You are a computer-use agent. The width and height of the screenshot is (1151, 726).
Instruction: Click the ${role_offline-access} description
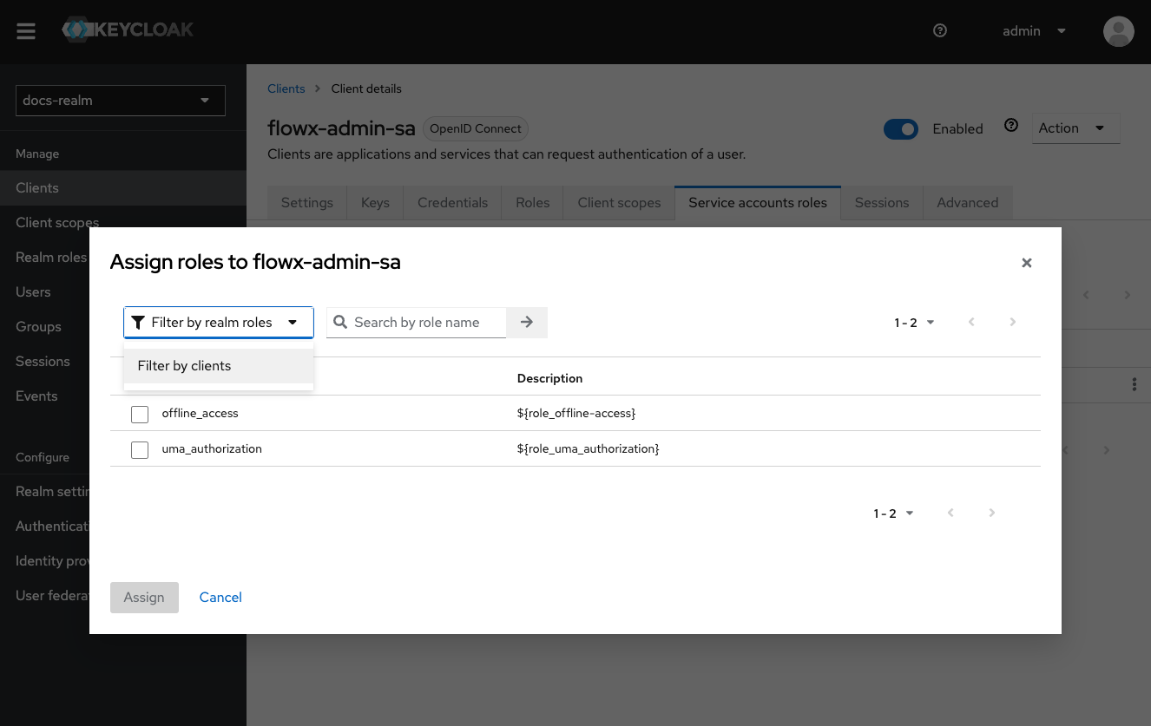[x=576, y=414]
